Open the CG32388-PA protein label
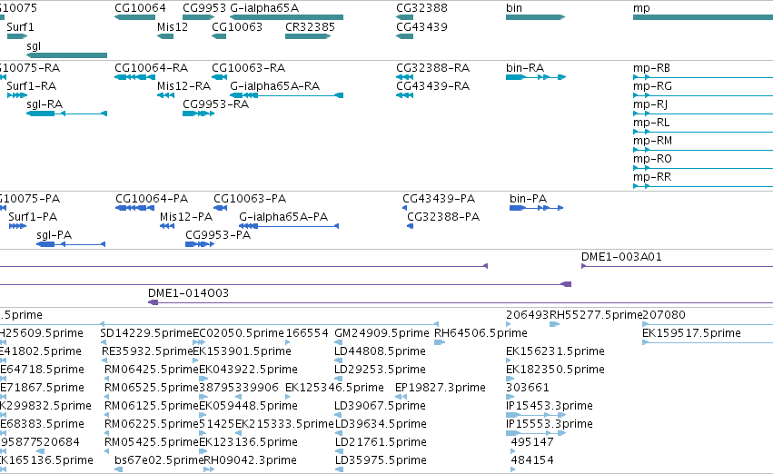773x474 pixels. click(x=443, y=217)
